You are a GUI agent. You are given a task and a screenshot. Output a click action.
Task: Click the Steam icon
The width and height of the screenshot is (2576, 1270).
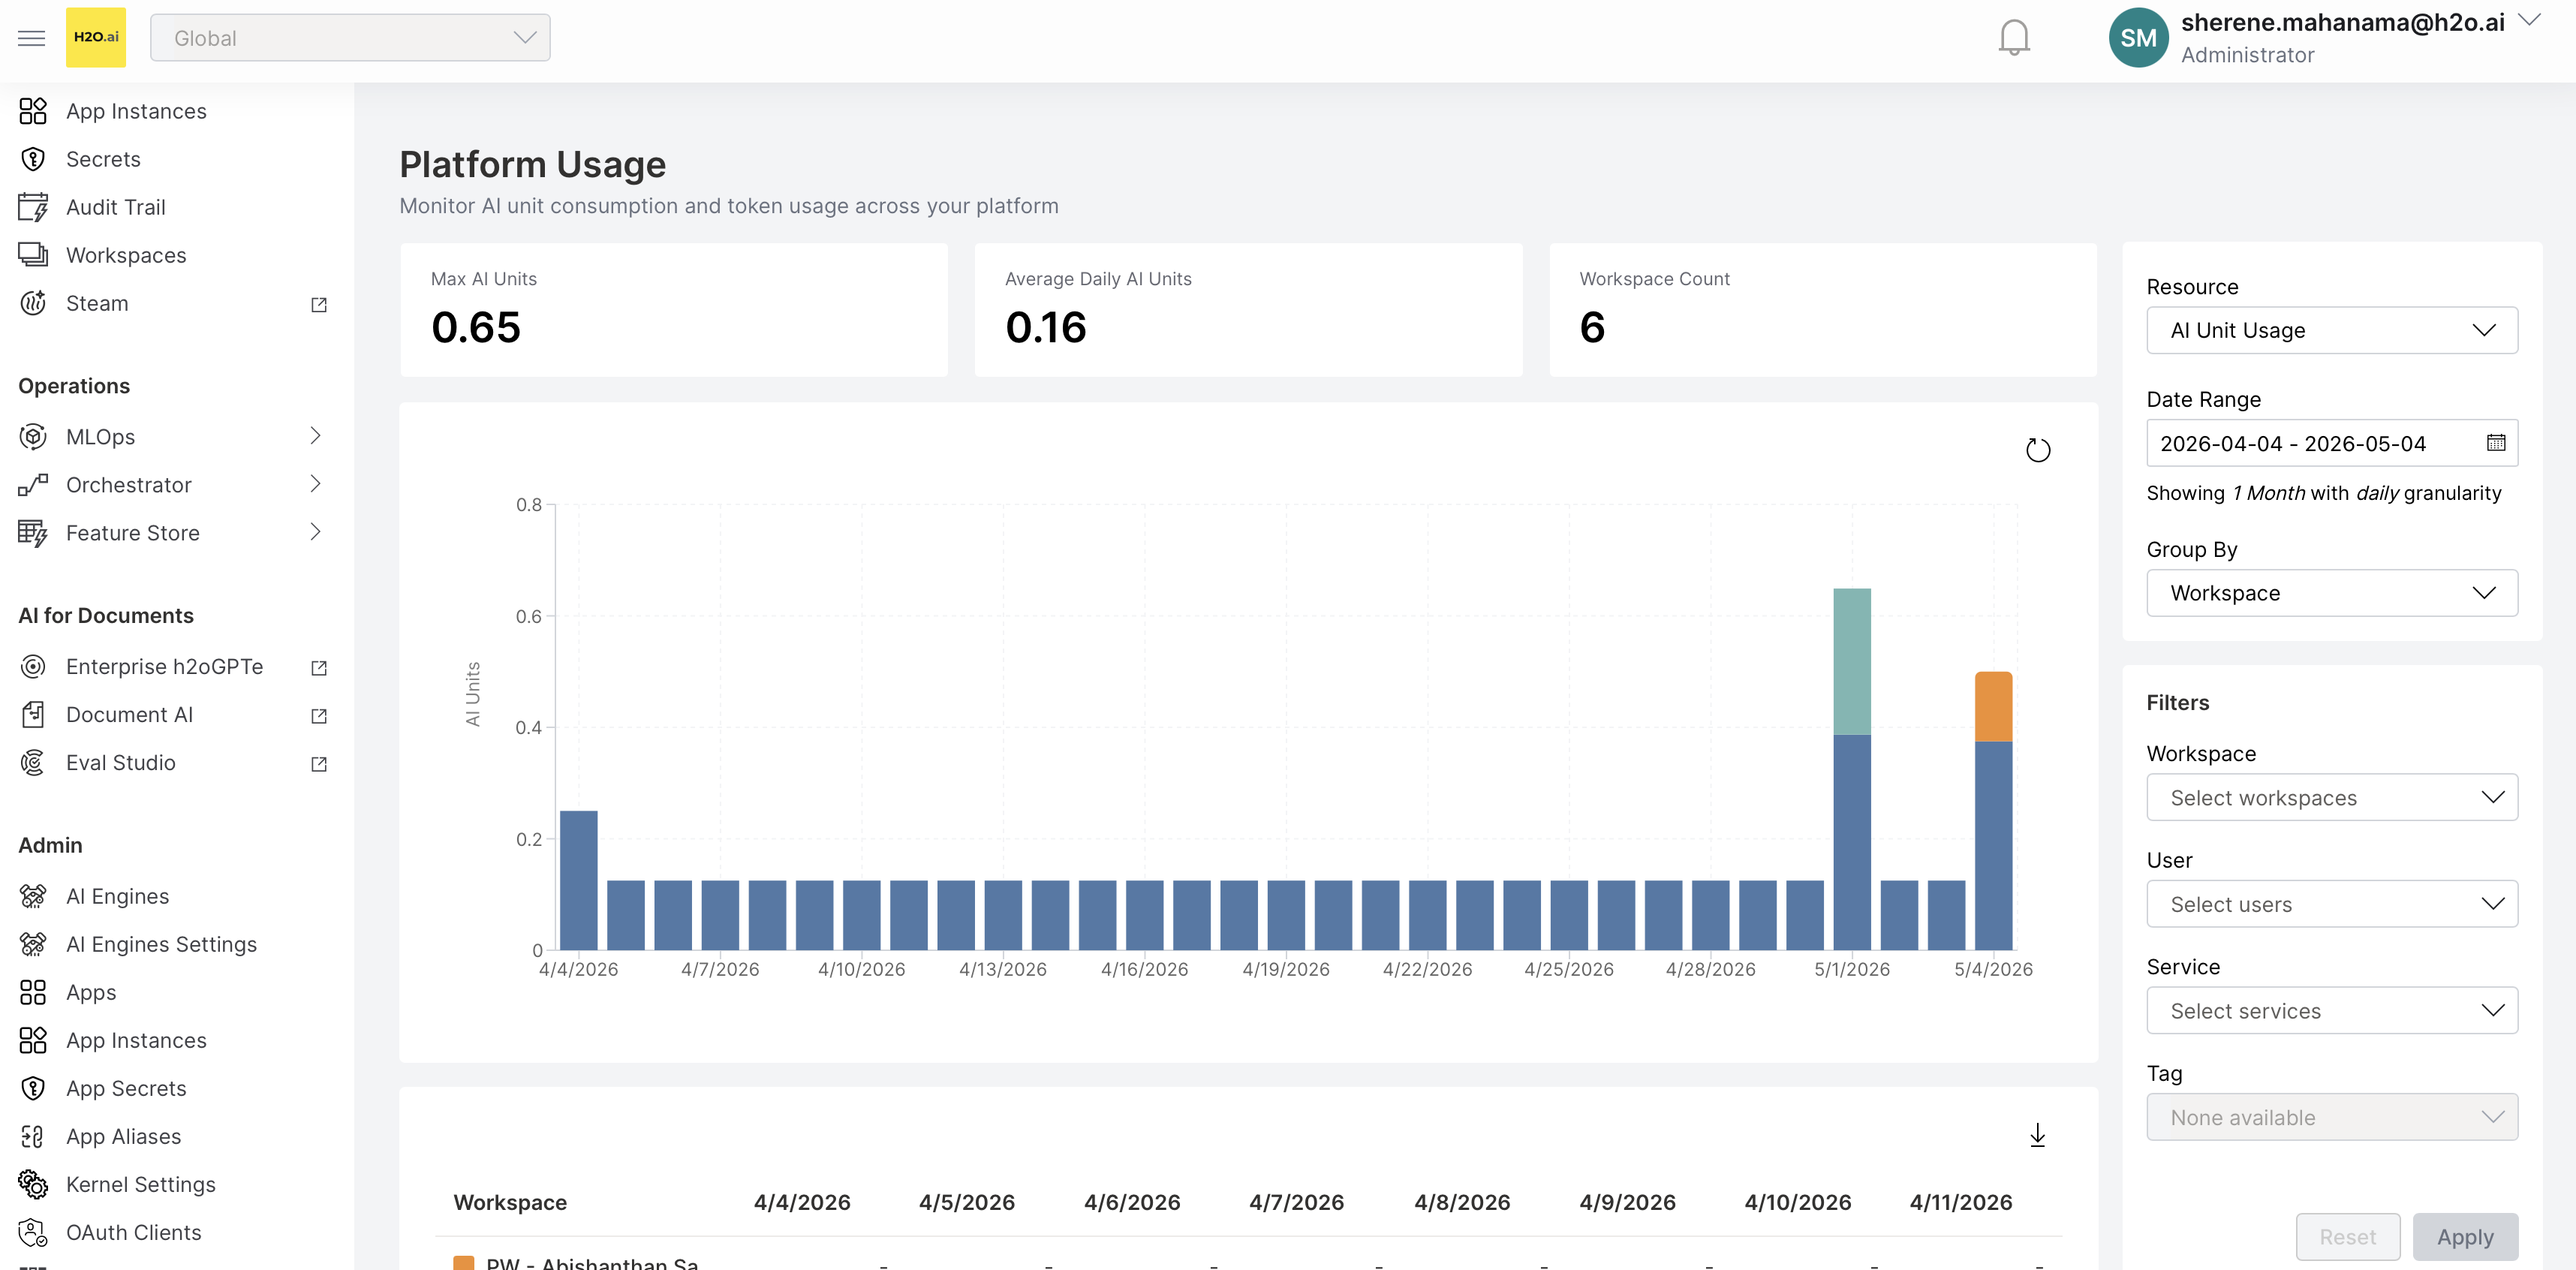[x=33, y=303]
